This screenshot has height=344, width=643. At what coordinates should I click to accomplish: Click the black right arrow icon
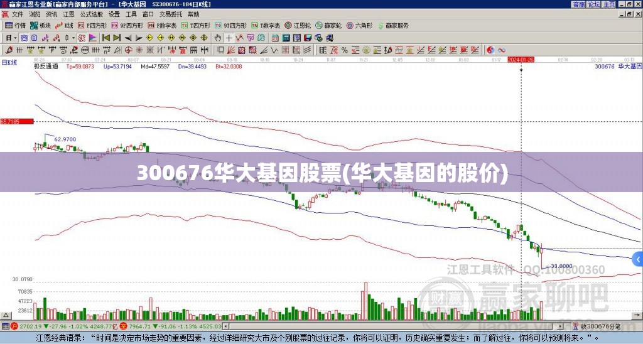pyautogui.click(x=139, y=38)
